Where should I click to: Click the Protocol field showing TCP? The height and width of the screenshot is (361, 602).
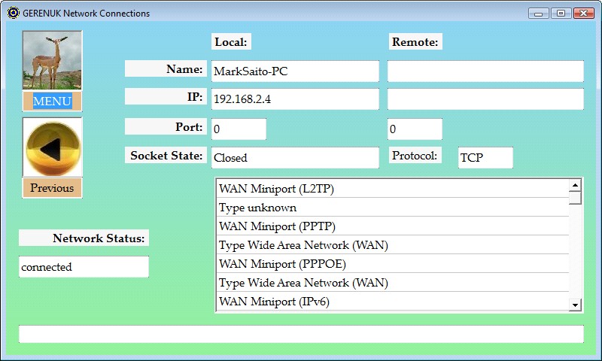point(485,158)
